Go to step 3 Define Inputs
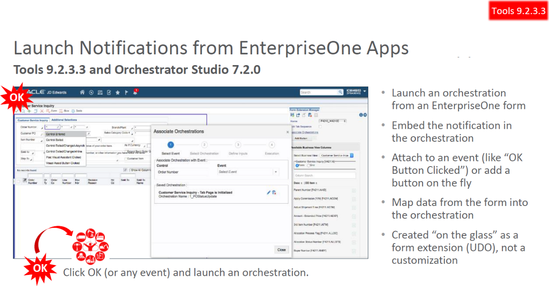Viewport: 549px width, 286px height. (x=238, y=145)
